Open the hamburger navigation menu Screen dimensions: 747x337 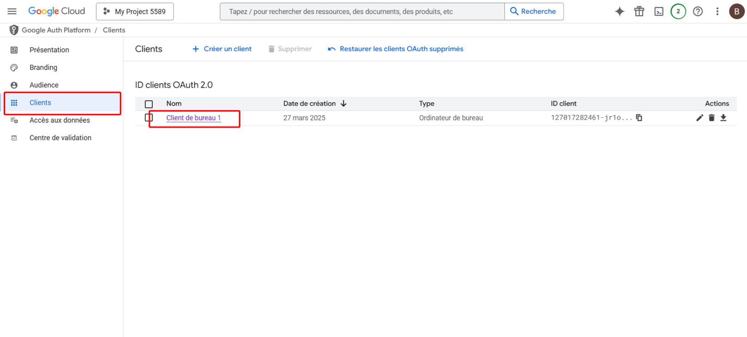click(12, 12)
